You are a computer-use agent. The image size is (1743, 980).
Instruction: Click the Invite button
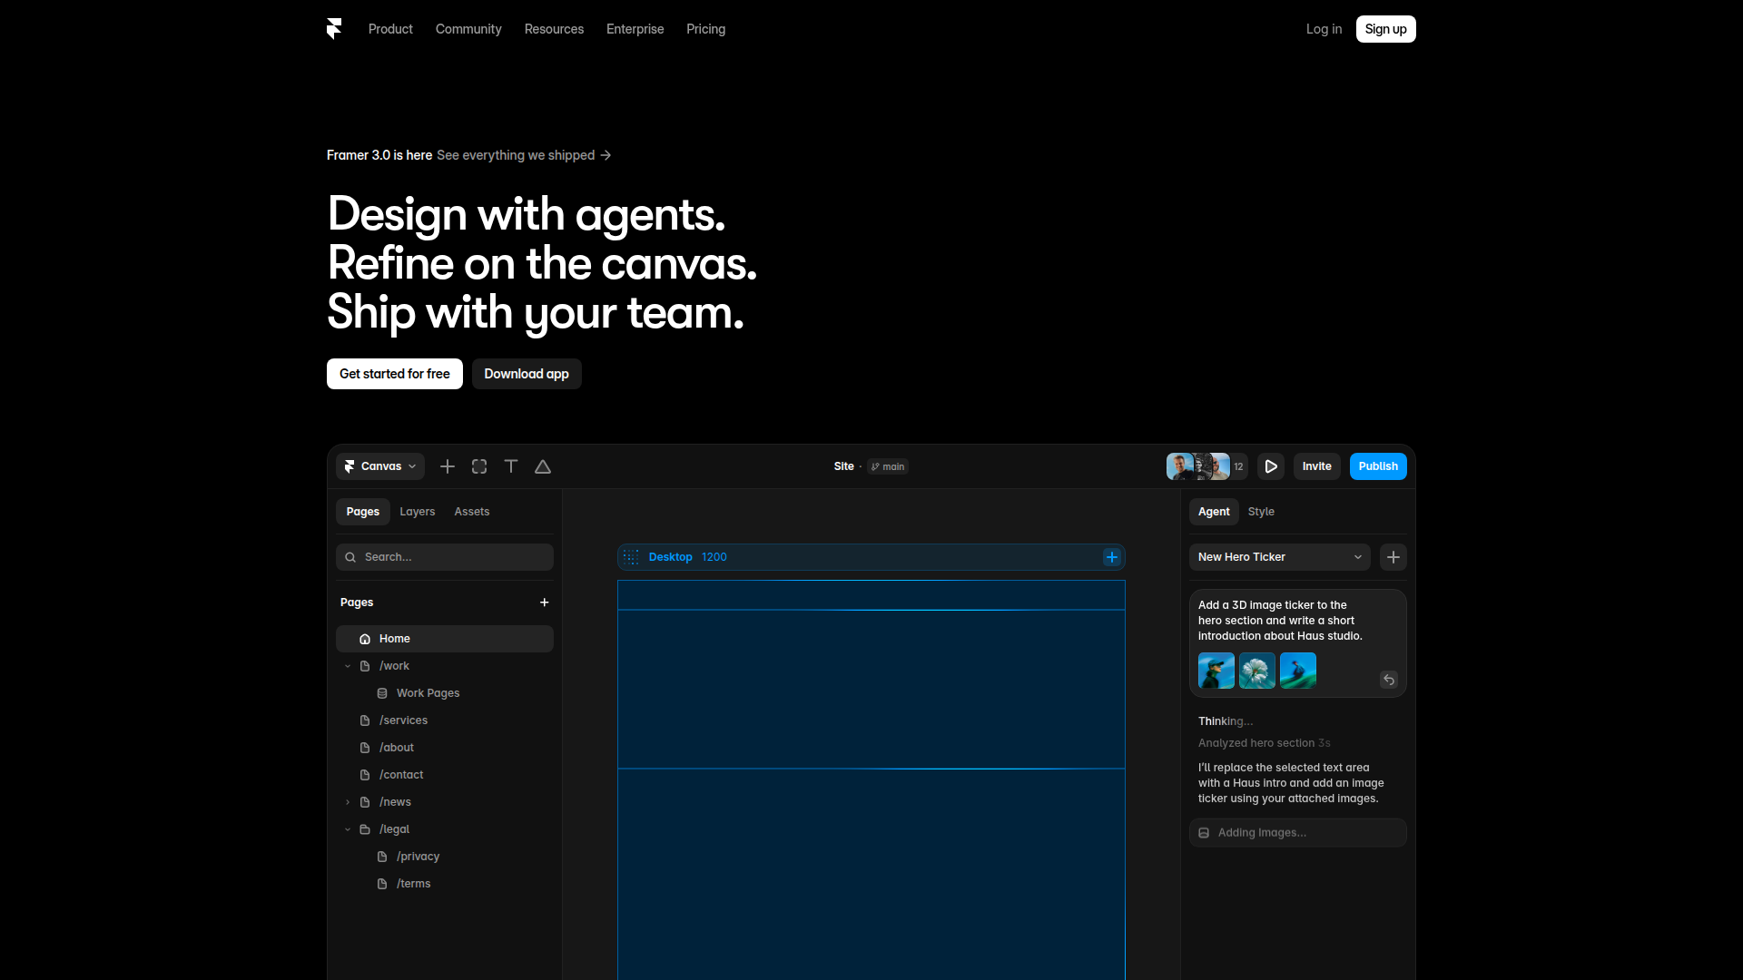1316,466
